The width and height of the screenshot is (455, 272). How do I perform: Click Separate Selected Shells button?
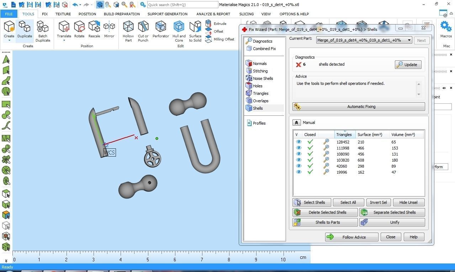[x=392, y=212]
